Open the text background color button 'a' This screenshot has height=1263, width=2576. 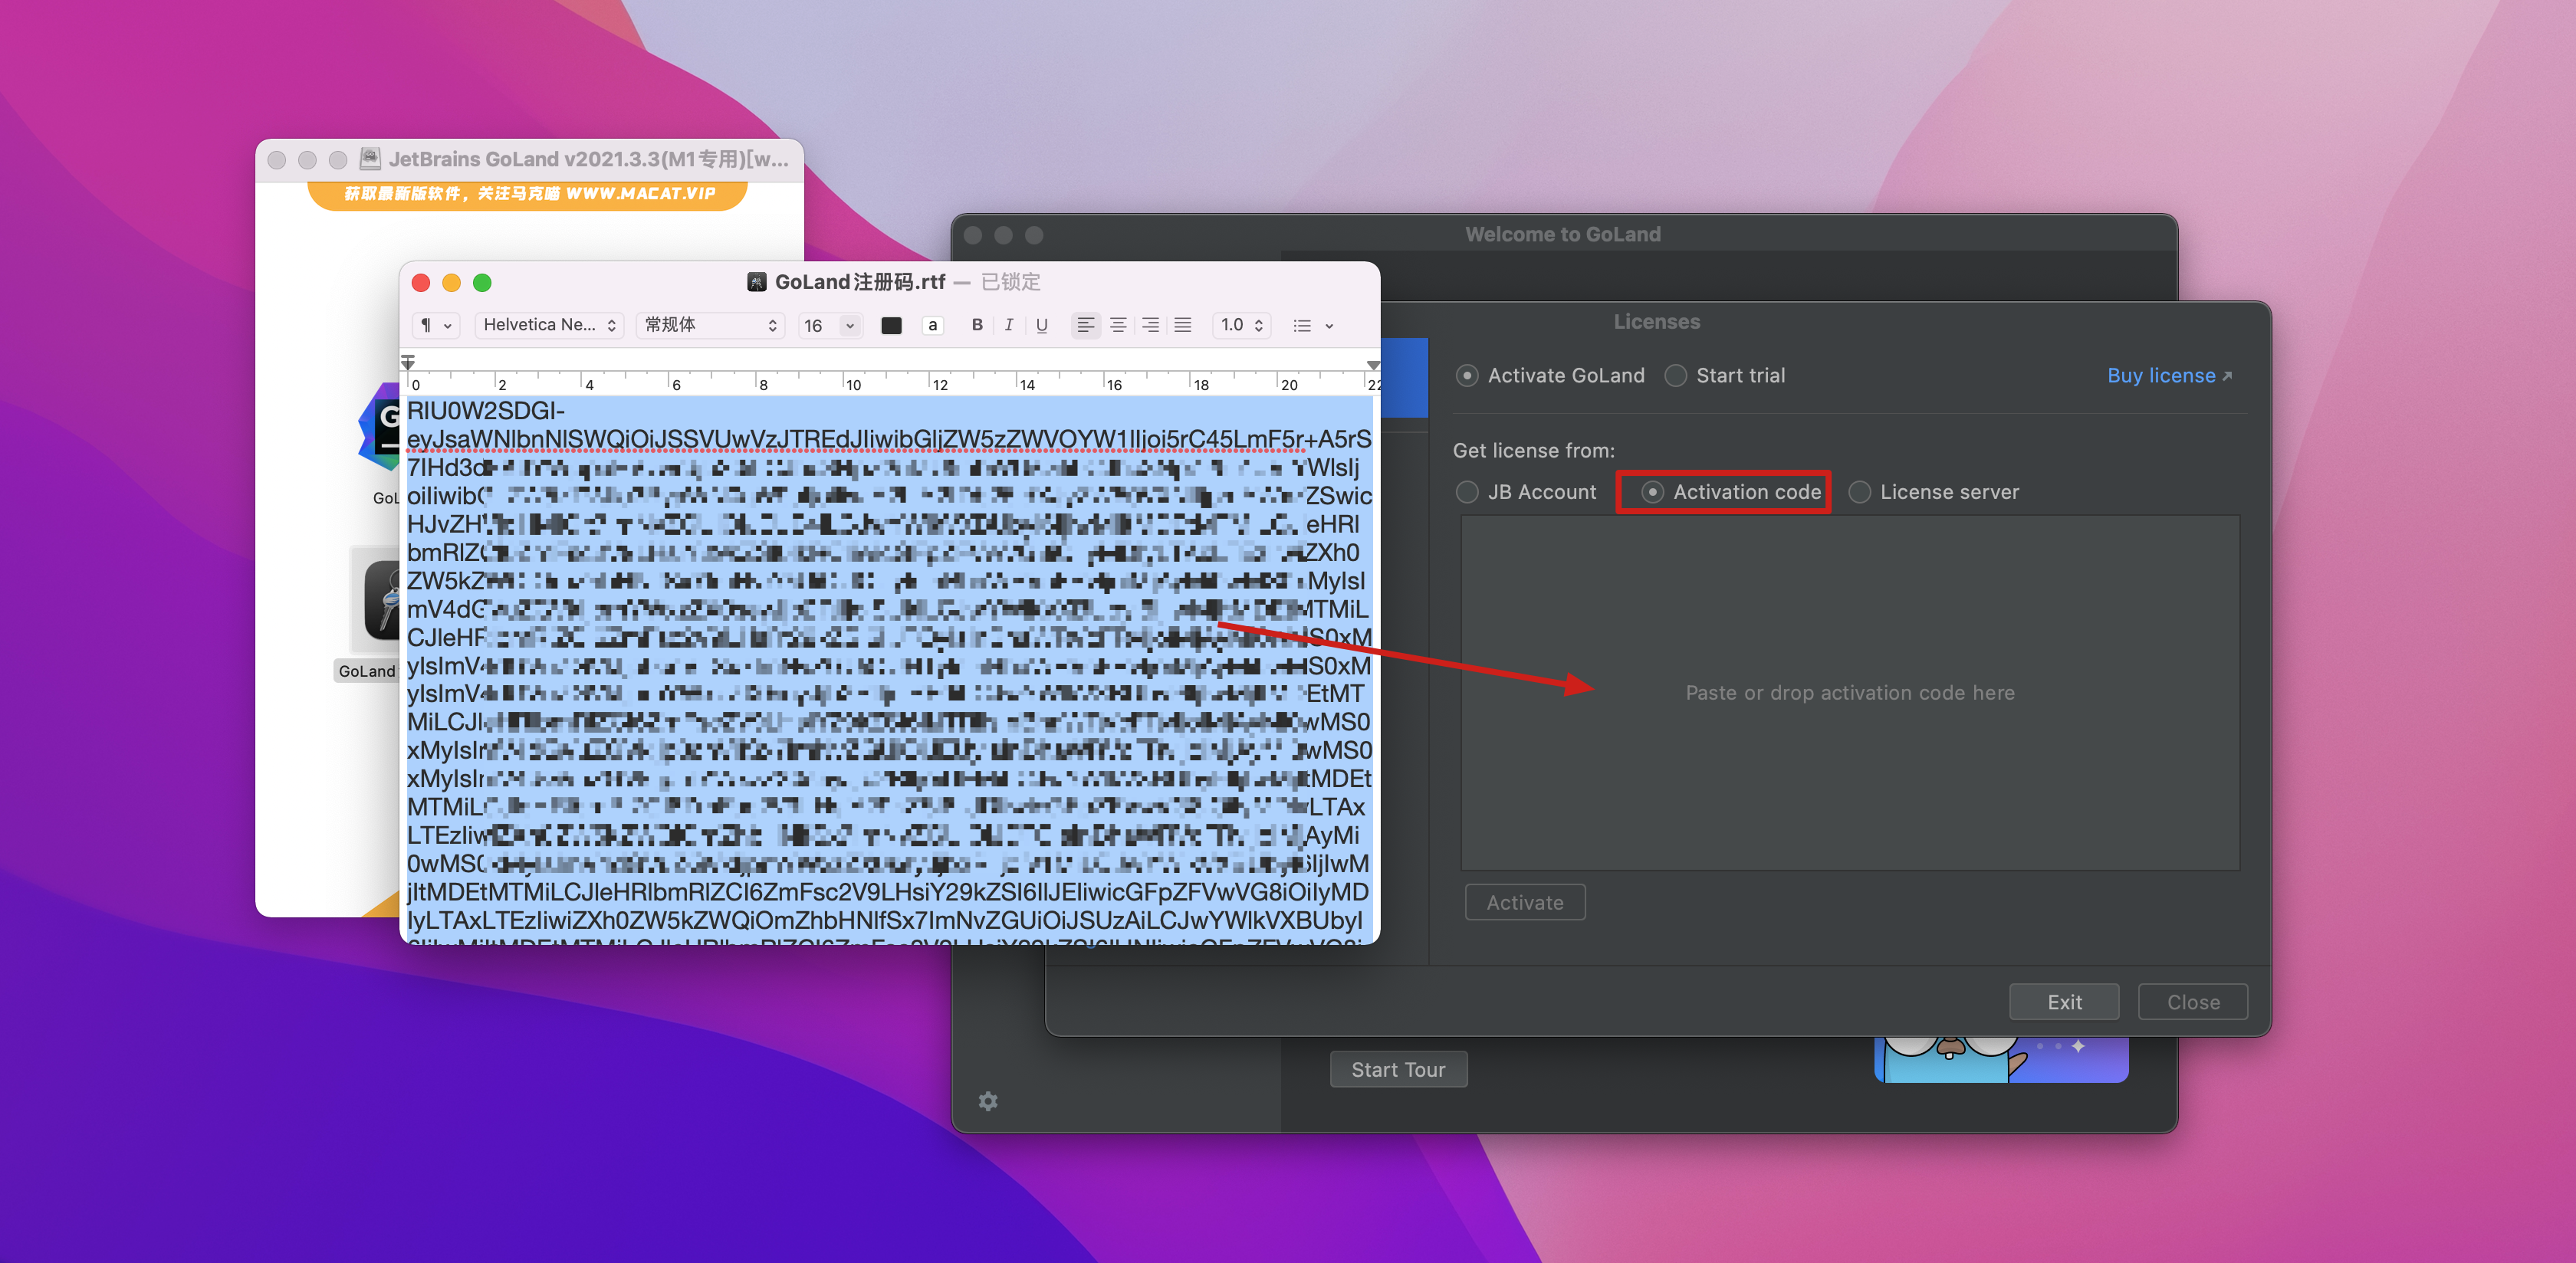pos(932,325)
